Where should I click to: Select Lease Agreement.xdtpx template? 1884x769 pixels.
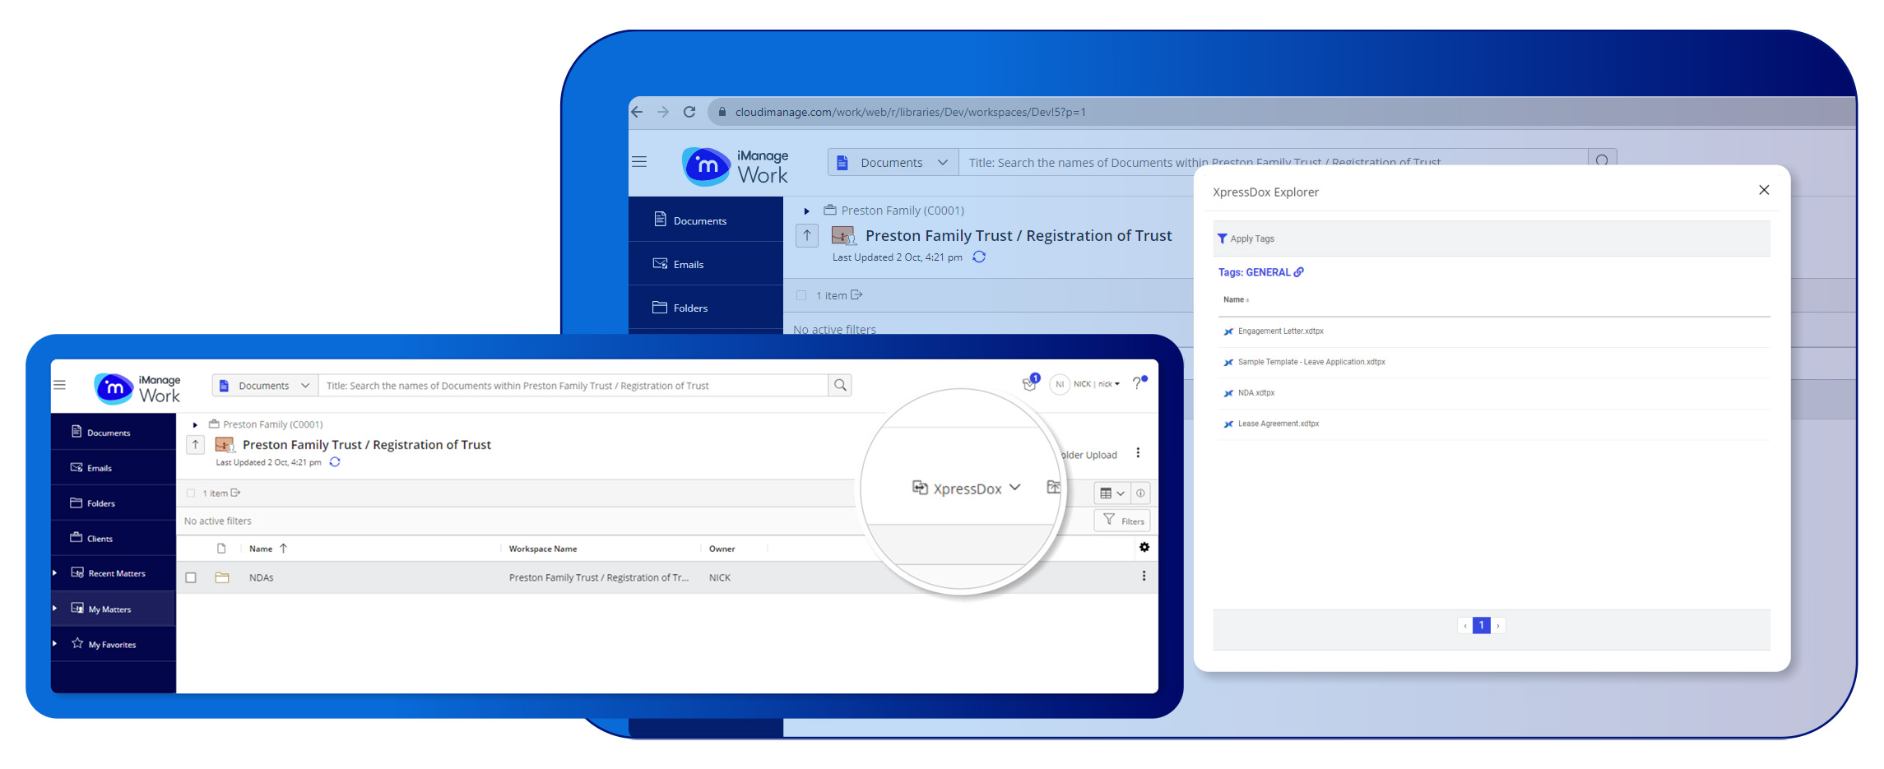pyautogui.click(x=1278, y=424)
